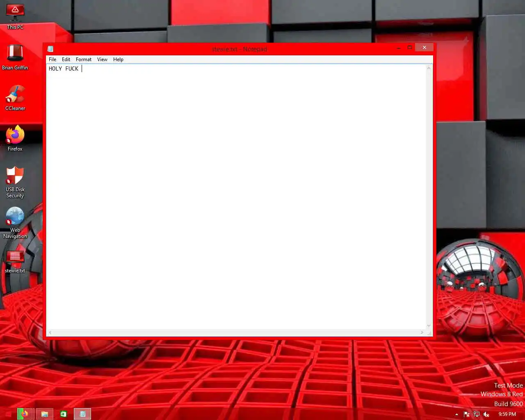The height and width of the screenshot is (420, 525).
Task: Click the muted volume tray icon
Action: coord(486,414)
